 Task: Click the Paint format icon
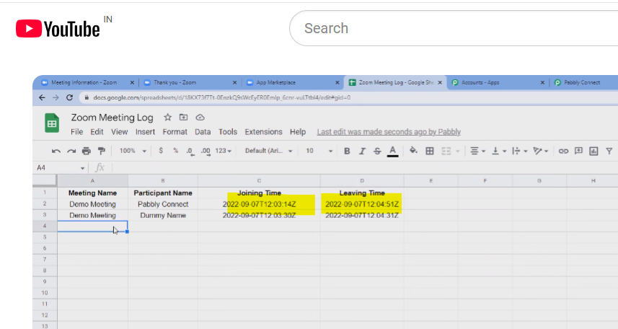(x=101, y=151)
